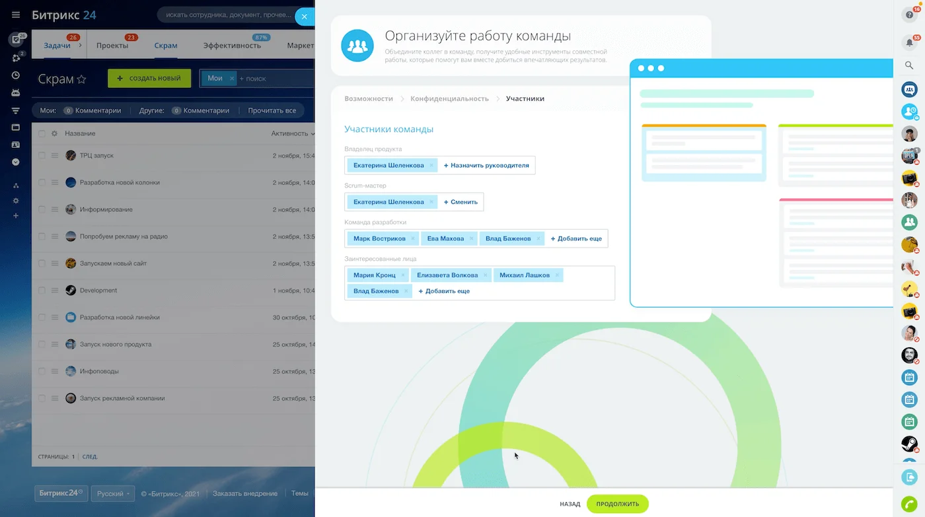Select checkbox beside Информирование
Viewport: 925px width, 517px height.
coord(42,209)
